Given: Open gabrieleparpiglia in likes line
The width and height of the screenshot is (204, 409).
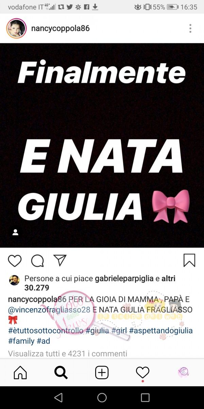Looking at the screenshot, I should (124, 279).
